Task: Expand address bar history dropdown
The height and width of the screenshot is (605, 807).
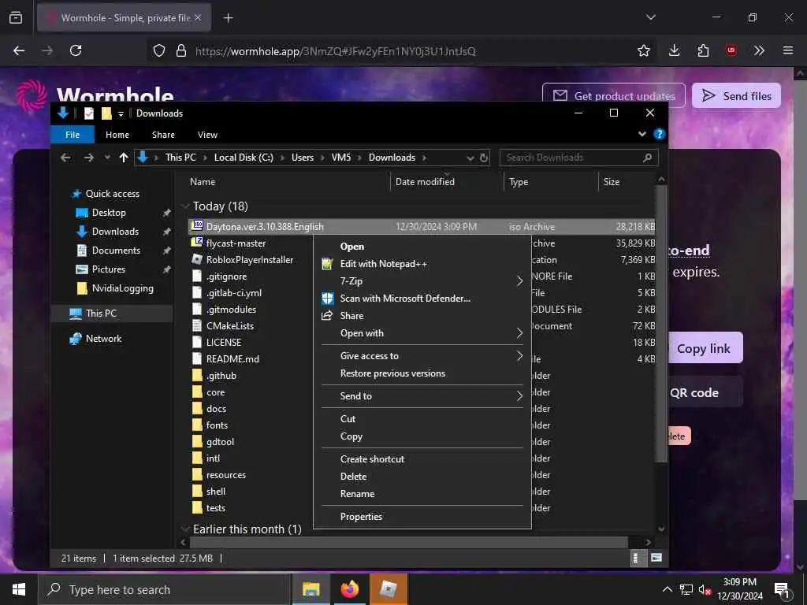Action: (470, 158)
